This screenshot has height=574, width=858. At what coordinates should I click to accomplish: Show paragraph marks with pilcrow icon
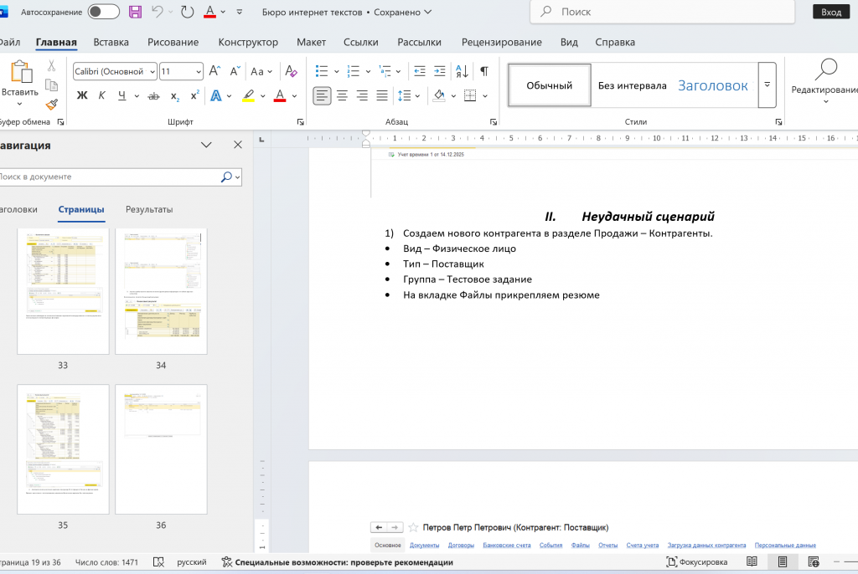(483, 71)
